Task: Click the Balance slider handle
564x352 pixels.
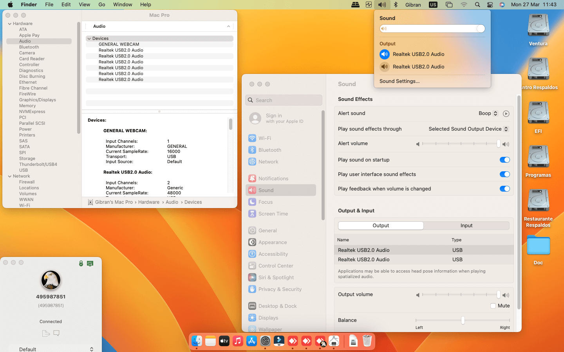Action: 463,320
